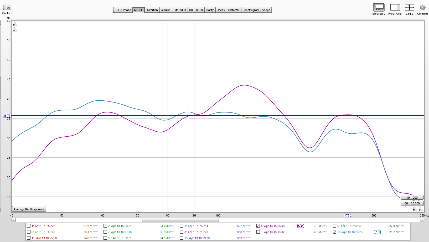Switch to the Spectrogram tab
Viewport: 429px width, 242px height.
point(251,10)
